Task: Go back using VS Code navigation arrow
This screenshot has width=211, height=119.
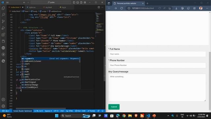Action: (x=24, y=2)
